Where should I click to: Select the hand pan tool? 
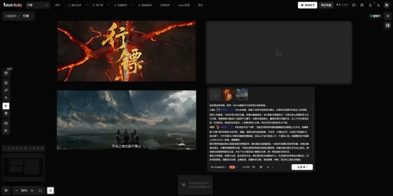tap(6, 113)
